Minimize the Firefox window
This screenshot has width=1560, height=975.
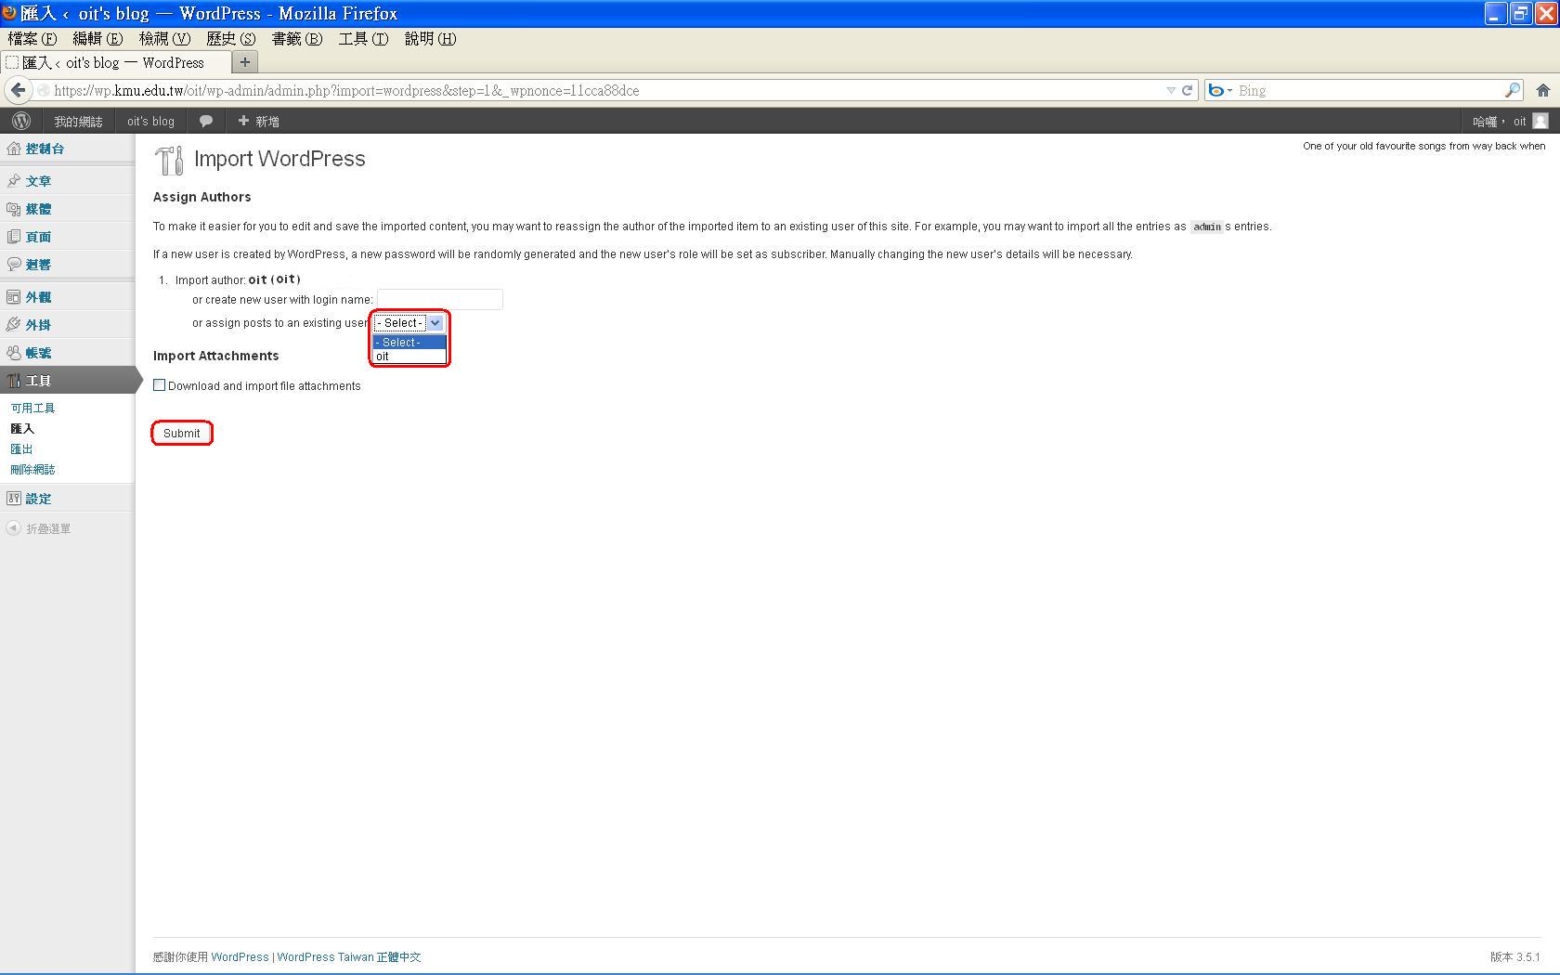point(1495,13)
